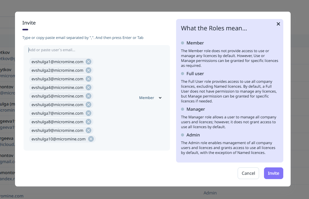The image size is (309, 199).
Task: Remove evshulga8@micromine.com email chip
Action: tap(89, 122)
